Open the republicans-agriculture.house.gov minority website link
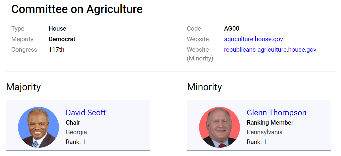Screen dimensions: 341x156 [270, 50]
